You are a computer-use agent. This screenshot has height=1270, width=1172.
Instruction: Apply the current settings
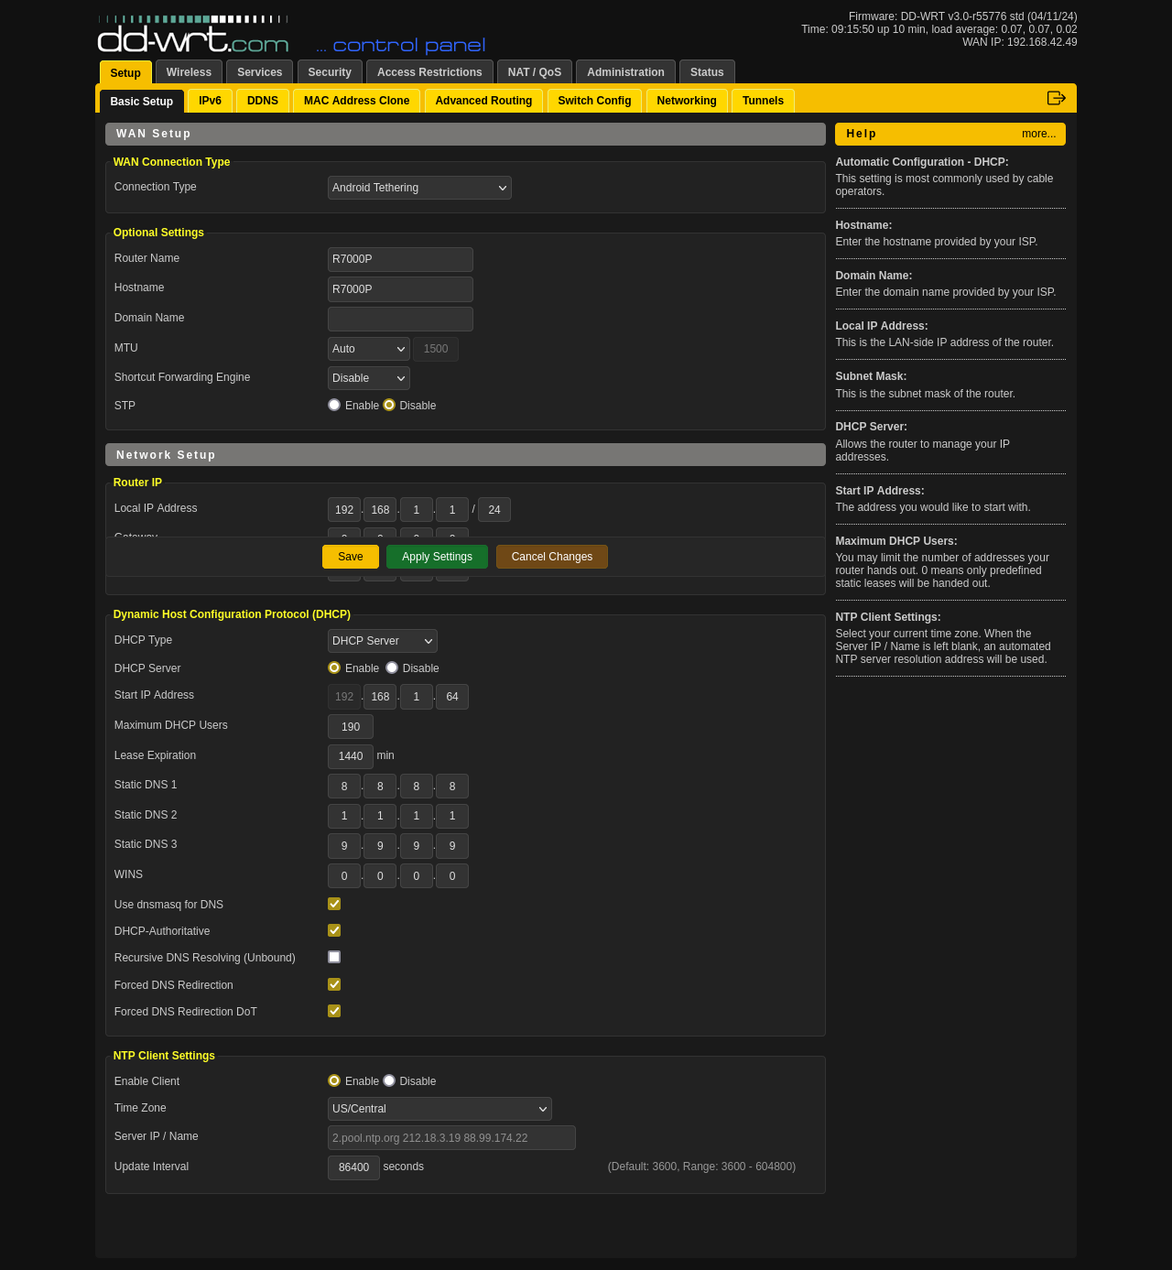pyautogui.click(x=437, y=557)
